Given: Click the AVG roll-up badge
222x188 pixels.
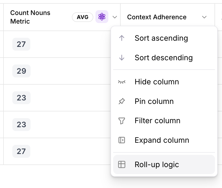Looking at the screenshot, I should (82, 17).
